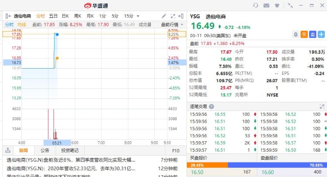Select 月K monthly candlestick tab
The height and width of the screenshot is (177, 327).
(90, 16)
